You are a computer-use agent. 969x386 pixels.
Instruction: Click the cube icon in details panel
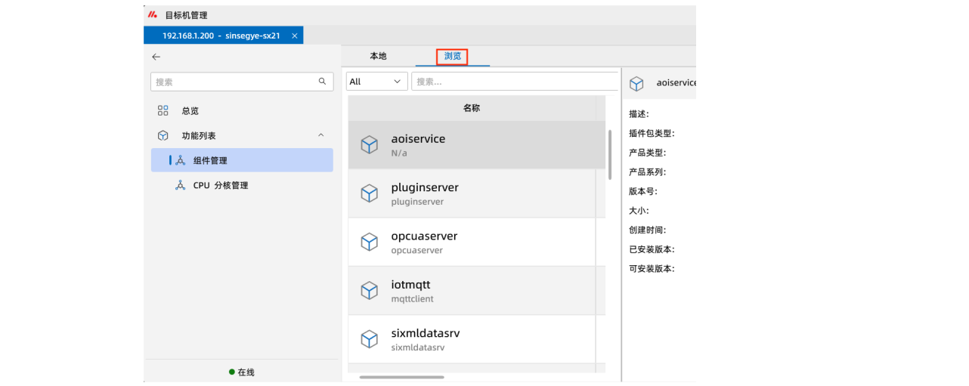tap(636, 83)
